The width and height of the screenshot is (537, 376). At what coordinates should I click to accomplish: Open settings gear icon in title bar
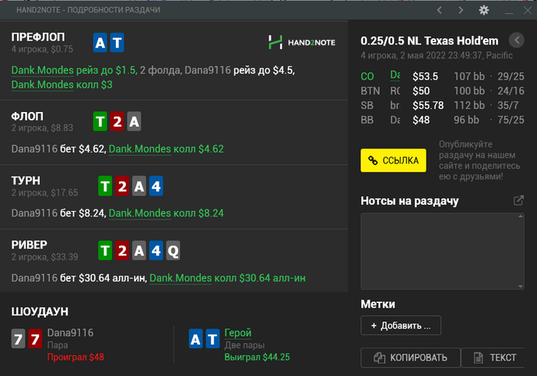tap(483, 10)
